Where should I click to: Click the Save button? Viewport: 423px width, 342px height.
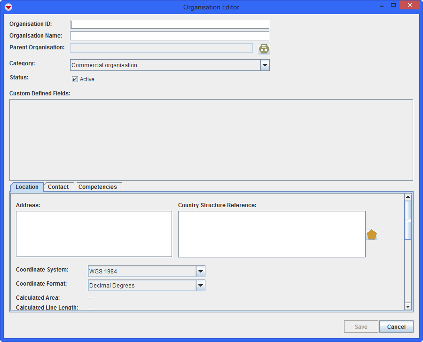(x=361, y=327)
